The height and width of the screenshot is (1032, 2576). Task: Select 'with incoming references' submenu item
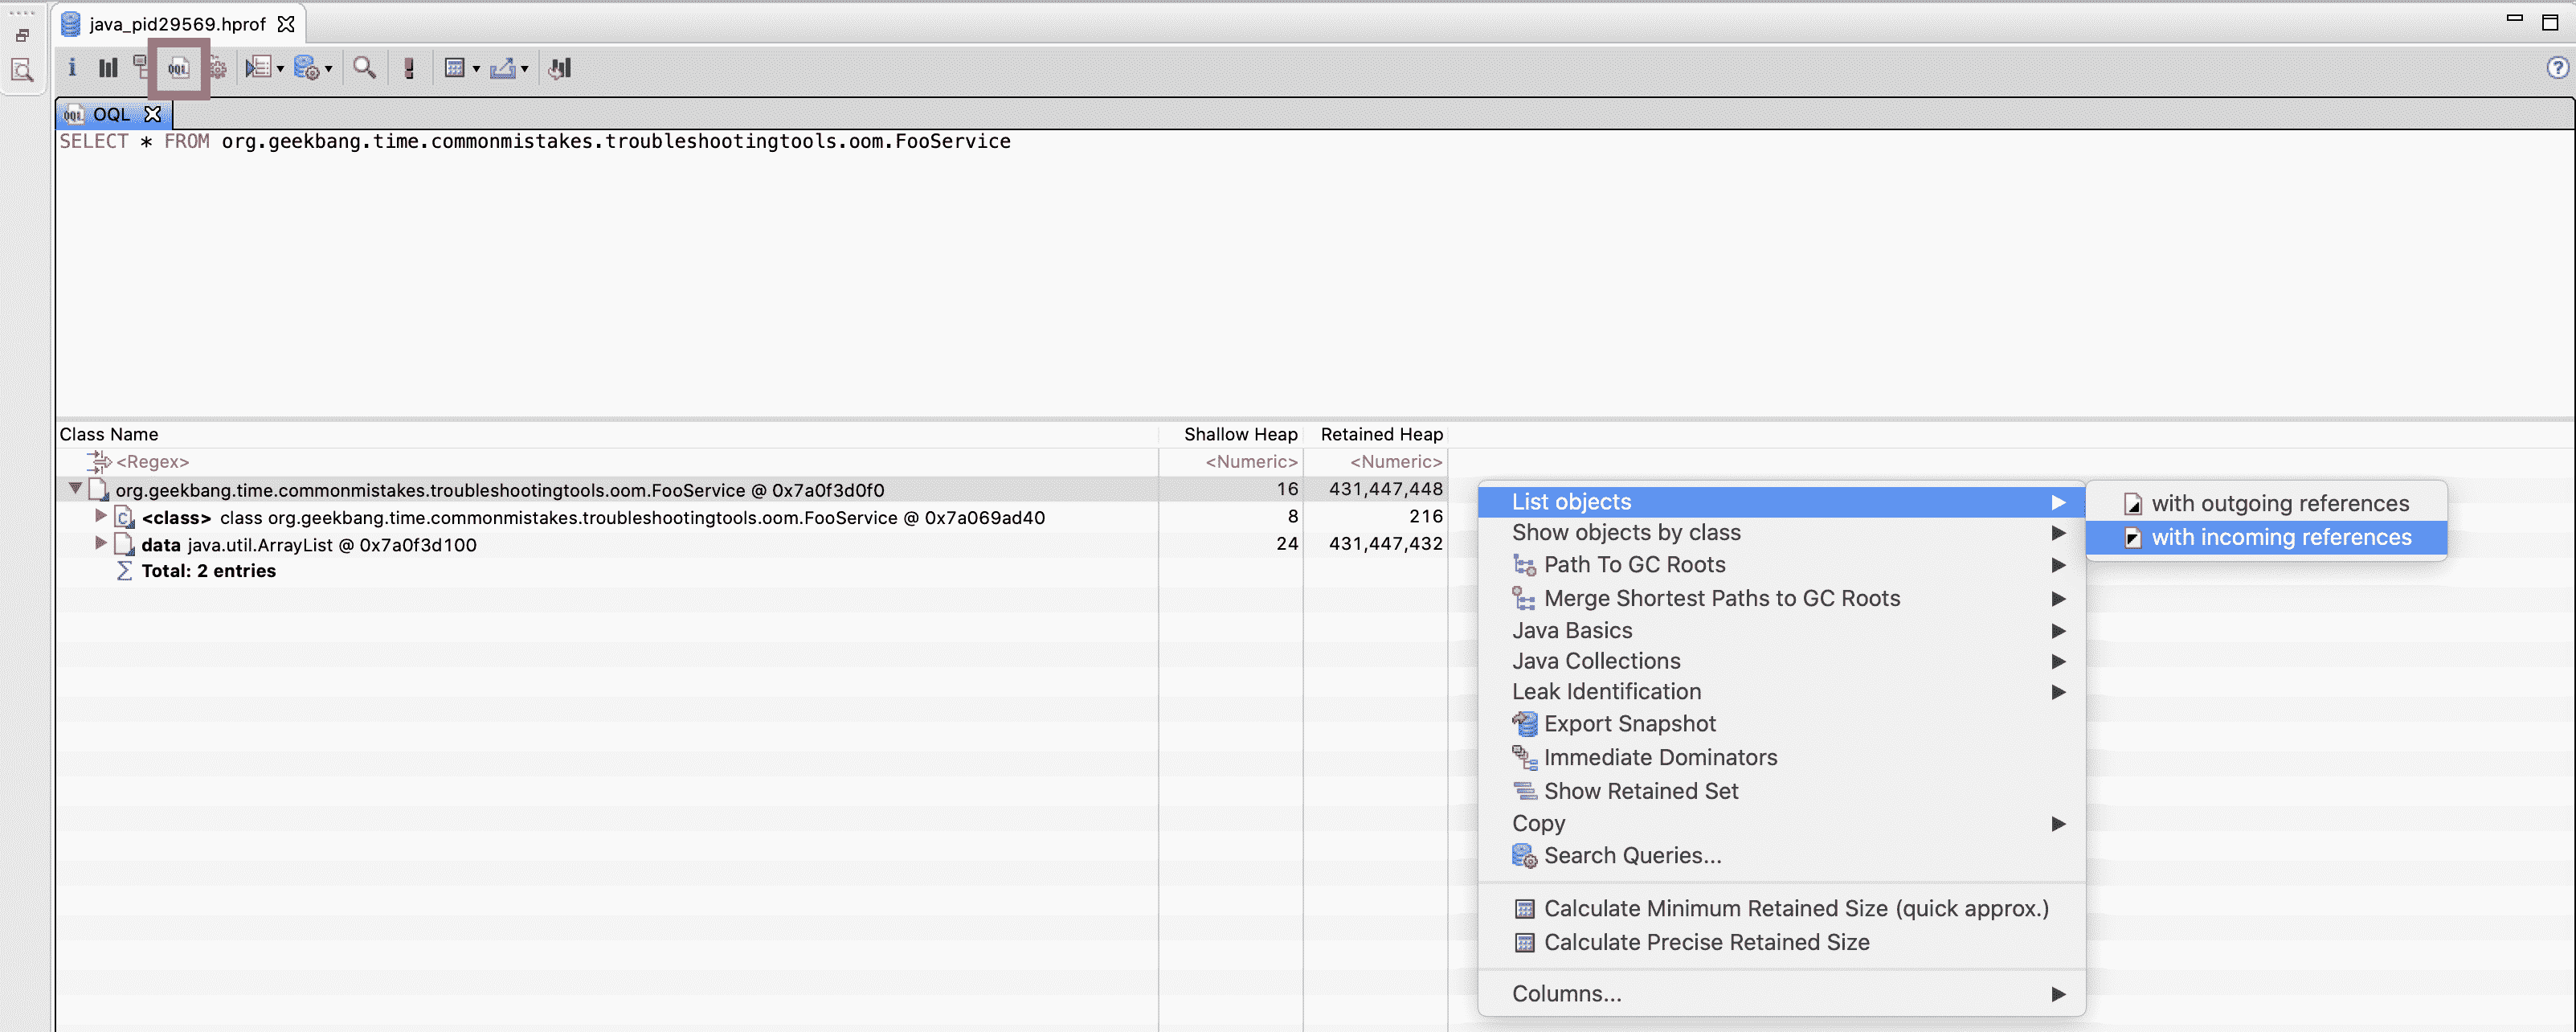tap(2280, 537)
